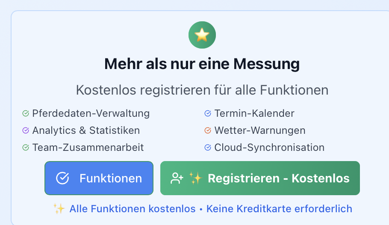Open the Funktionen button
Viewport: 389px width, 225px height.
tap(99, 178)
